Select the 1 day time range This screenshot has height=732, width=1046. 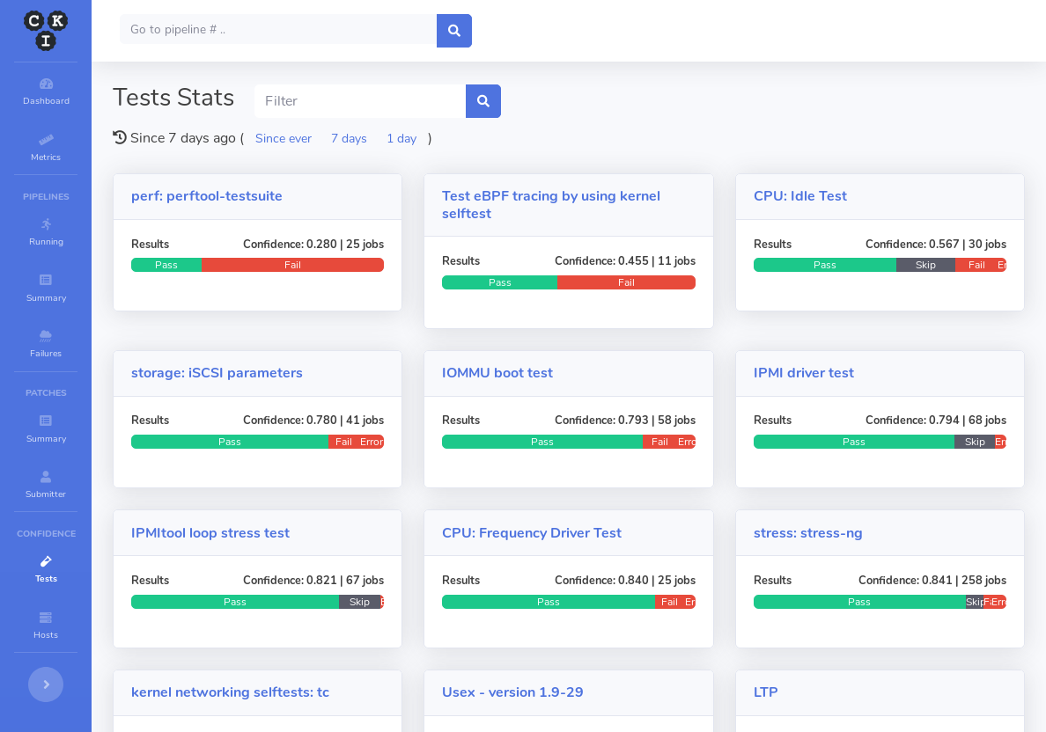pyautogui.click(x=401, y=139)
